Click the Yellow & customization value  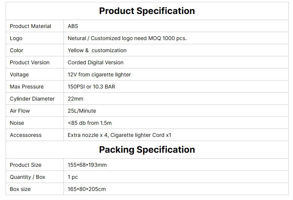[97, 50]
